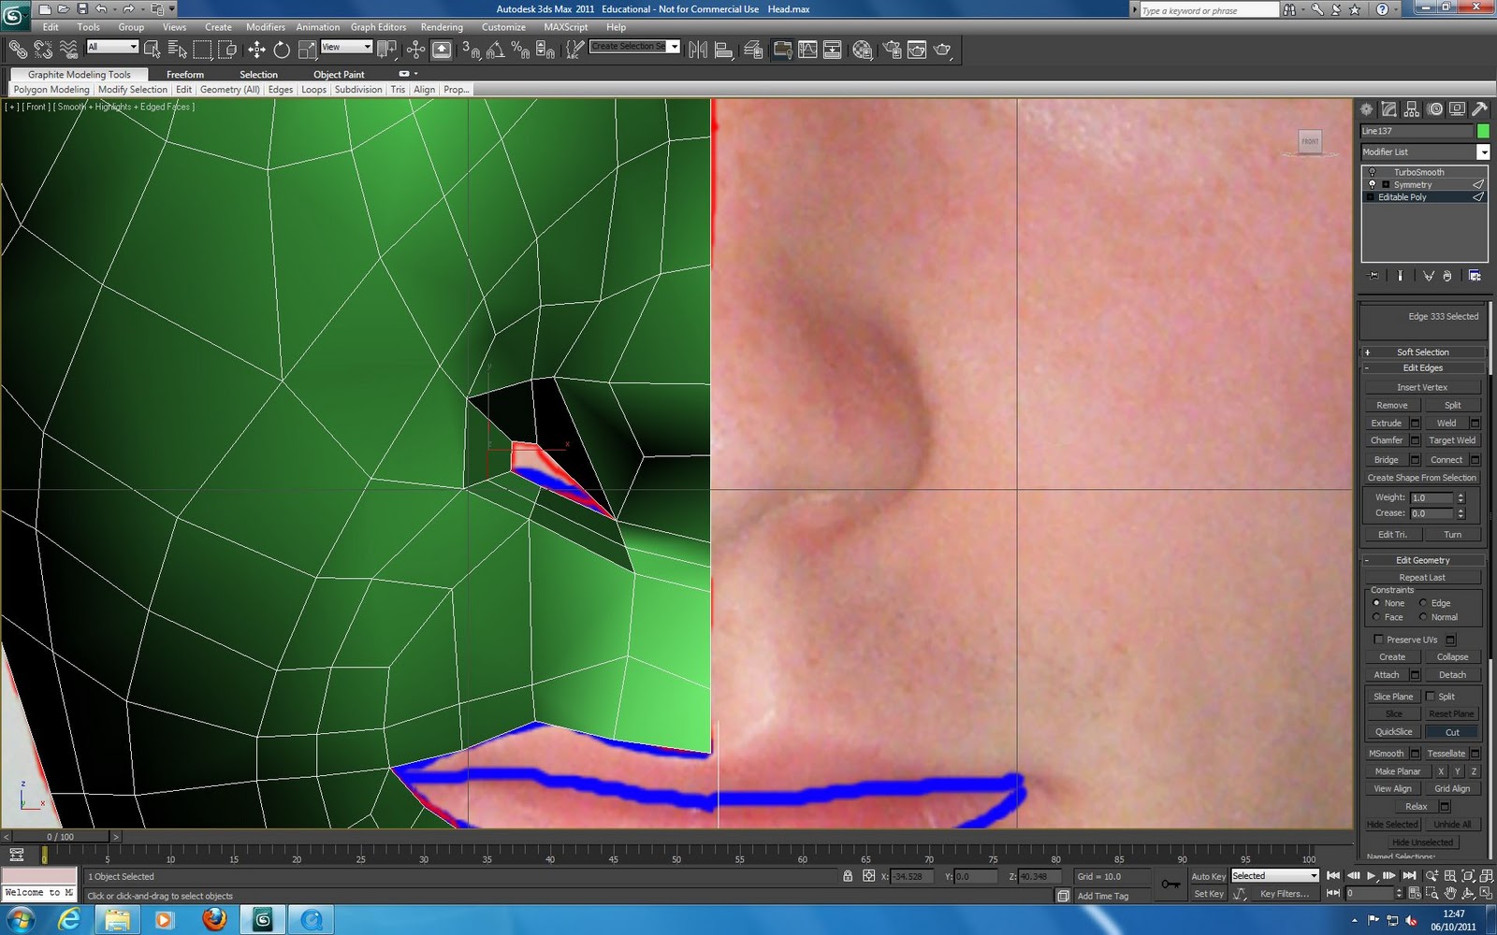Viewport: 1497px width, 935px height.
Task: Toggle Angle Snap icon
Action: pyautogui.click(x=495, y=50)
